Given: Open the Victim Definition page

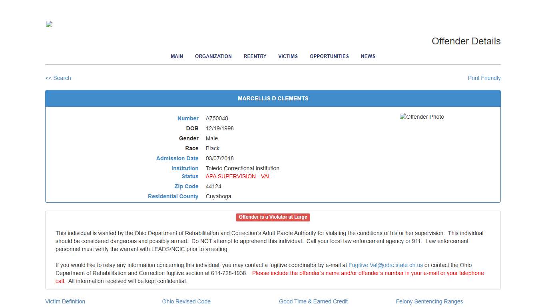Looking at the screenshot, I should (x=65, y=301).
